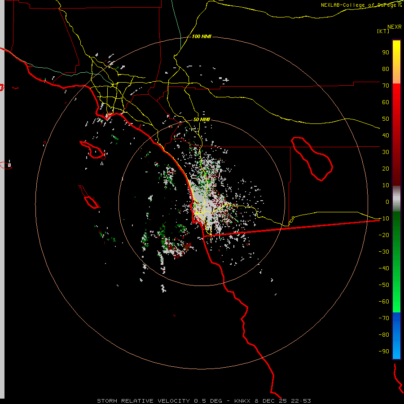The image size is (404, 404).
Task: Click the -30 knot scale label
Action: [x=384, y=252]
